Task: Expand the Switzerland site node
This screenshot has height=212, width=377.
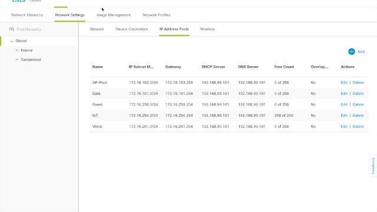Action: 17,59
